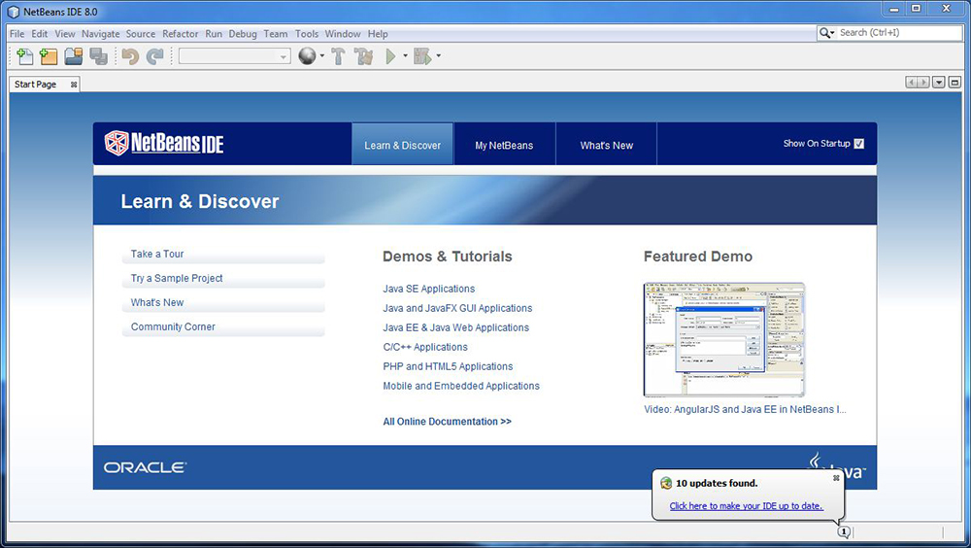The width and height of the screenshot is (971, 548).
Task: Click the New Project toolbar icon
Action: [x=49, y=56]
